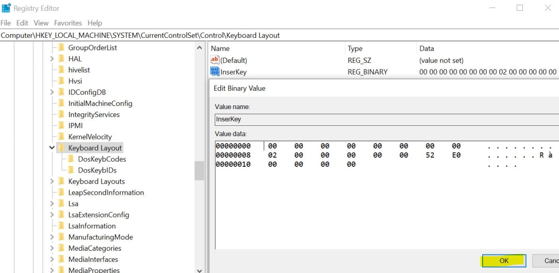
Task: Collapse the Keyboard Layout tree node
Action: [x=52, y=148]
